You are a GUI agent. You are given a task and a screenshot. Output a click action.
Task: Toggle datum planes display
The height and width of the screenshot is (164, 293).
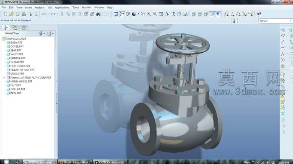click(x=226, y=14)
